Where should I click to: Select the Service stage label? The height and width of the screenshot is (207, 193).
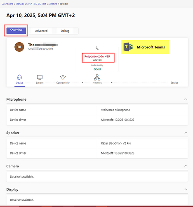[174, 83]
